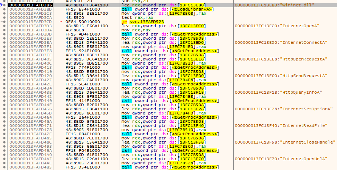Select address 000000013FAFD420 in the address column
Viewport: 337px width, 170px height.
pyautogui.click(x=31, y=76)
